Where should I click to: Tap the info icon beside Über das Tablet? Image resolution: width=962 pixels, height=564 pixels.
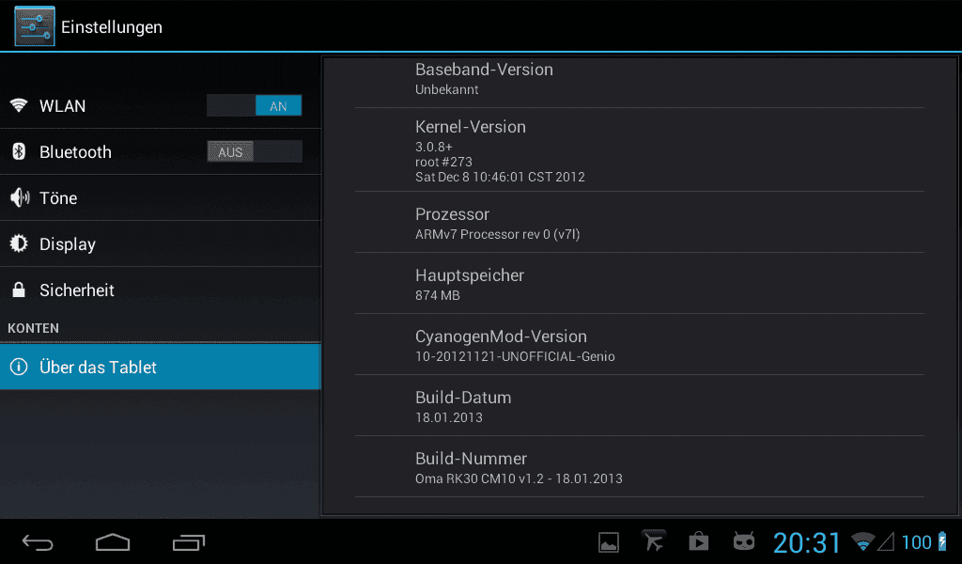click(x=19, y=367)
